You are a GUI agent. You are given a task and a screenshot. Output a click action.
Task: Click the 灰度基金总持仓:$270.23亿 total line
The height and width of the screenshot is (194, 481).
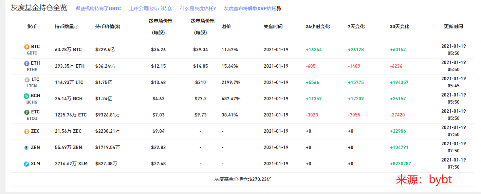[x=243, y=179]
